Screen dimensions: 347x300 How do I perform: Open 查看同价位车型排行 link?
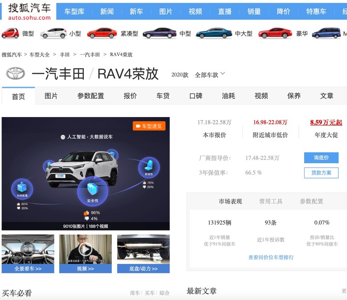(271, 257)
